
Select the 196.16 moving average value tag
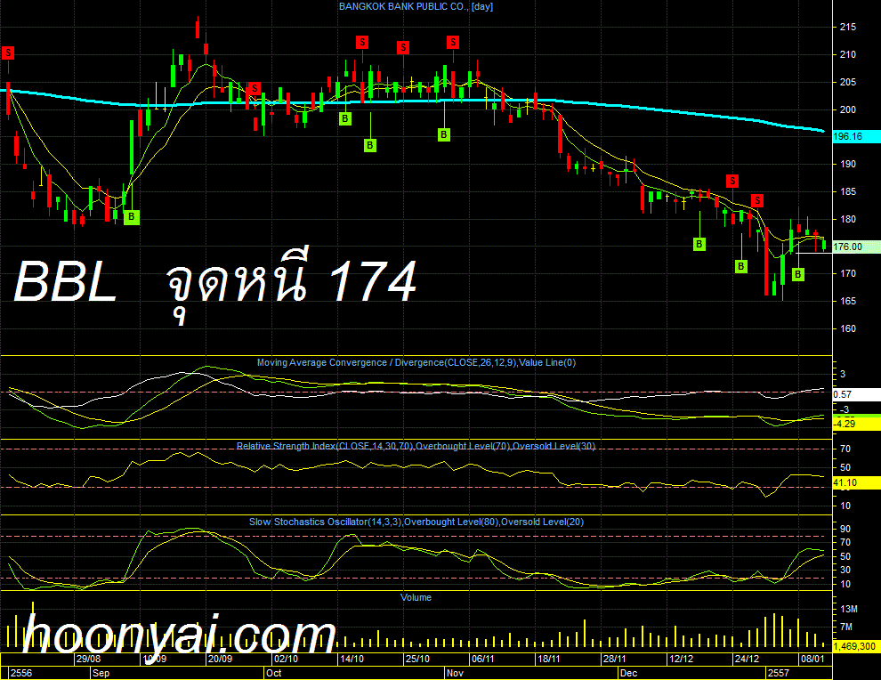[856, 136]
